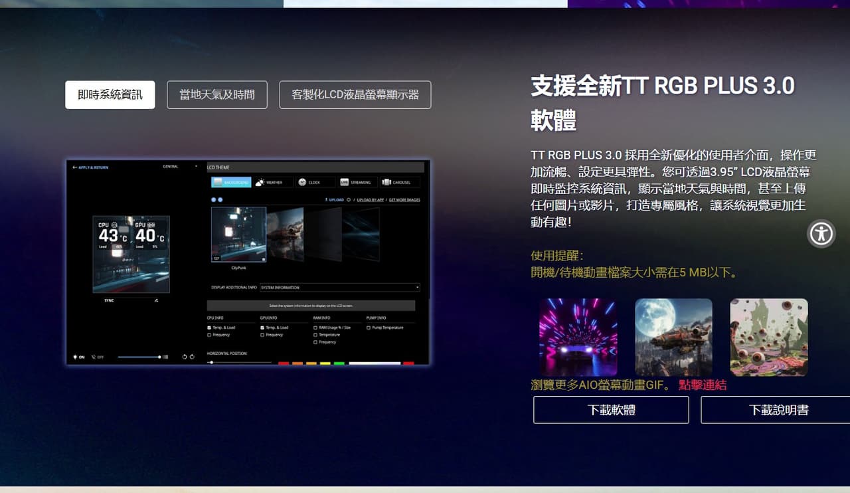Uncheck GPU Temp. & Load

coord(262,328)
